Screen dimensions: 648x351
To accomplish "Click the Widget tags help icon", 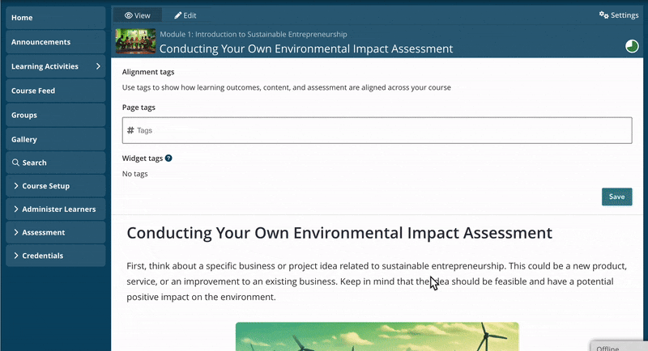I will [168, 159].
